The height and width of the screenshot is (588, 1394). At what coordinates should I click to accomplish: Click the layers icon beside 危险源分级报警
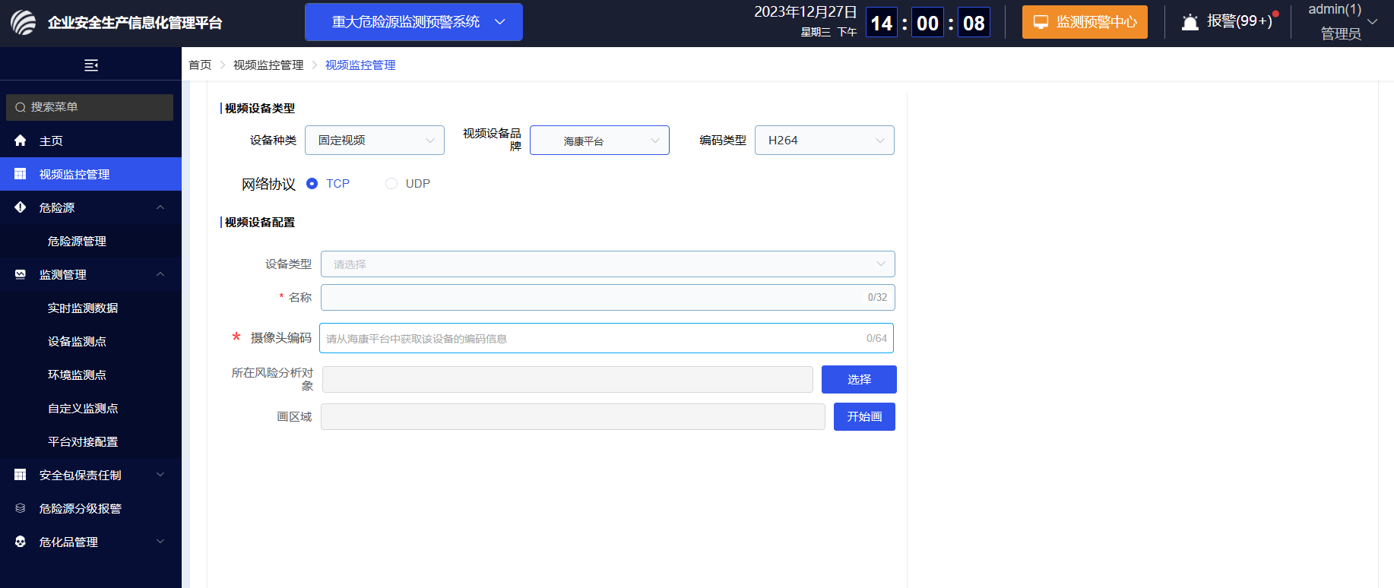coord(21,508)
